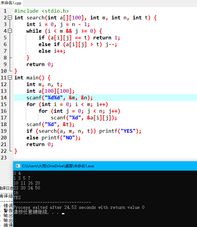Viewport: 197px width, 227px height.
Task: Click 'while' keyword on line 4
Action: tap(34, 31)
